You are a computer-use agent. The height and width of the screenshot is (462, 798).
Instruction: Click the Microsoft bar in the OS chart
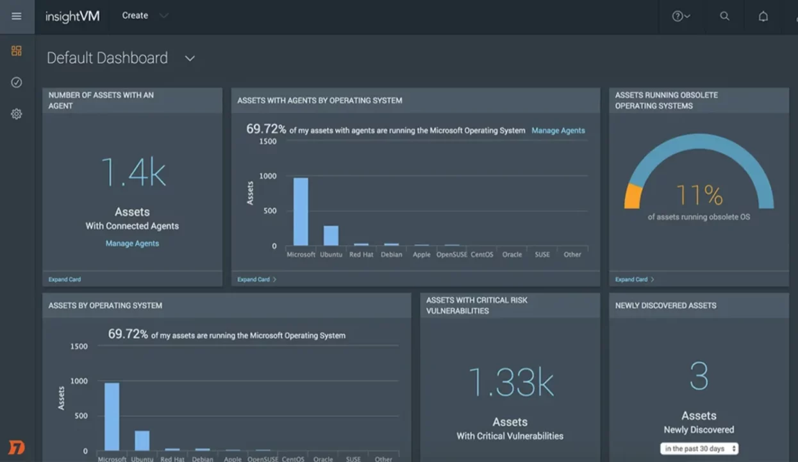(x=301, y=212)
